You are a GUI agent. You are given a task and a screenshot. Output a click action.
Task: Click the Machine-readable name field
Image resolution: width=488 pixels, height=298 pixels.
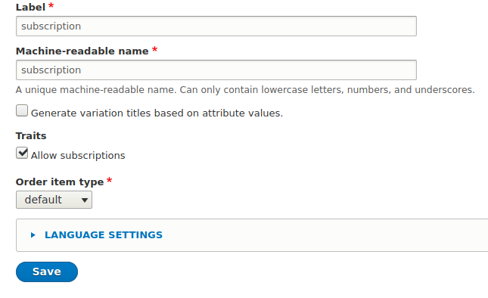pyautogui.click(x=216, y=70)
